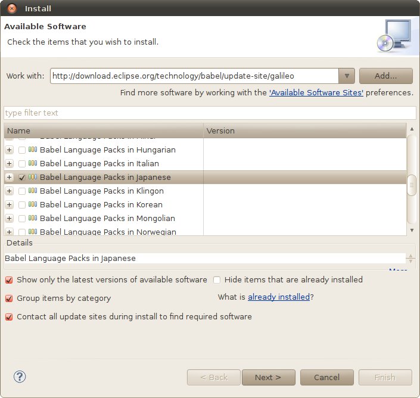
Task: Click the Next button
Action: (x=269, y=377)
